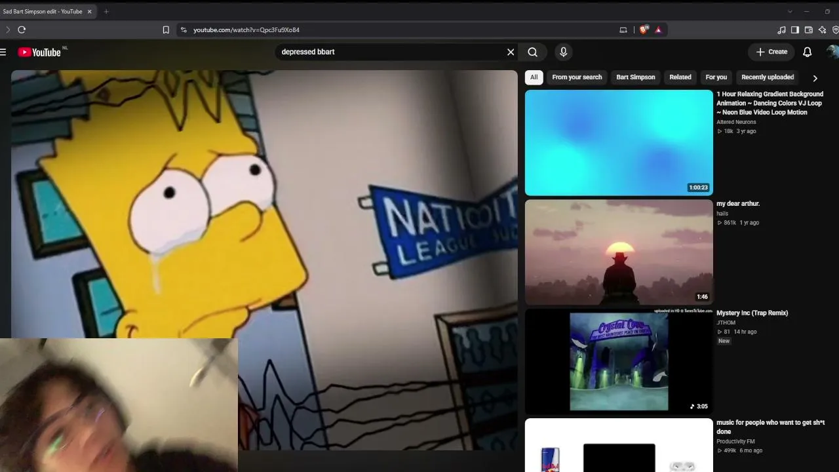Open the install or cast screen icon
The width and height of the screenshot is (839, 472).
coord(623,29)
